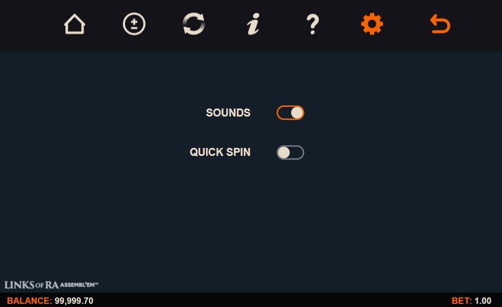
Task: Open the bet adjustment plus-minus icon
Action: tap(134, 24)
